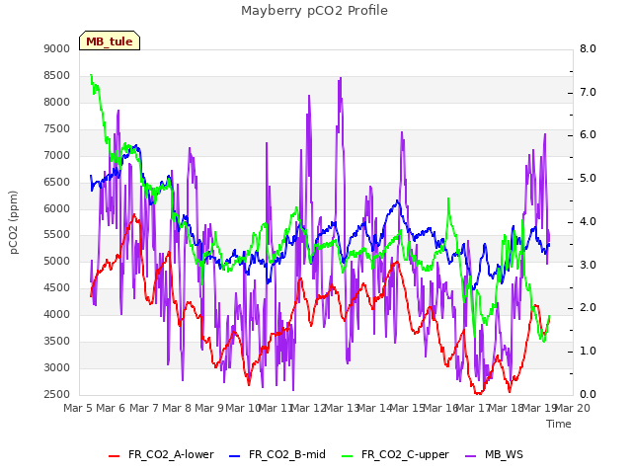Click the 8500 left axis tick
The width and height of the screenshot is (632, 474).
tap(57, 75)
